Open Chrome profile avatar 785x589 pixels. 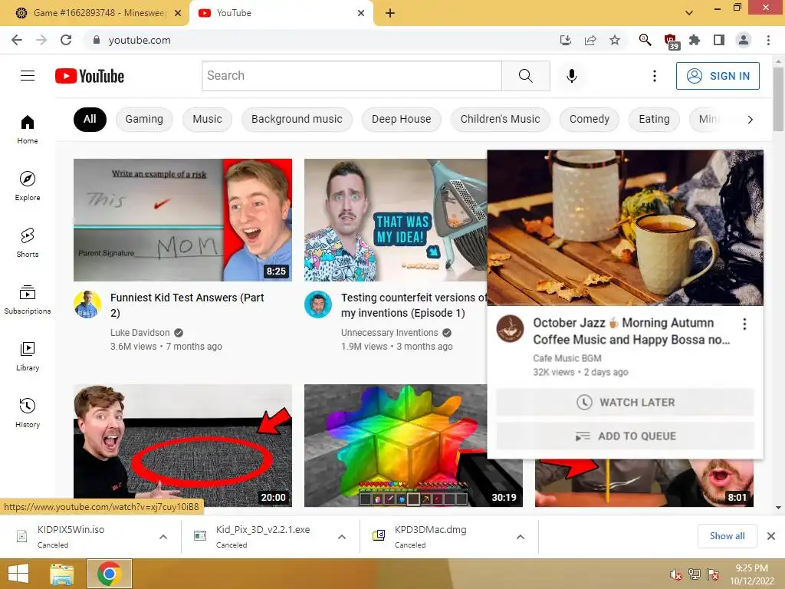[744, 40]
